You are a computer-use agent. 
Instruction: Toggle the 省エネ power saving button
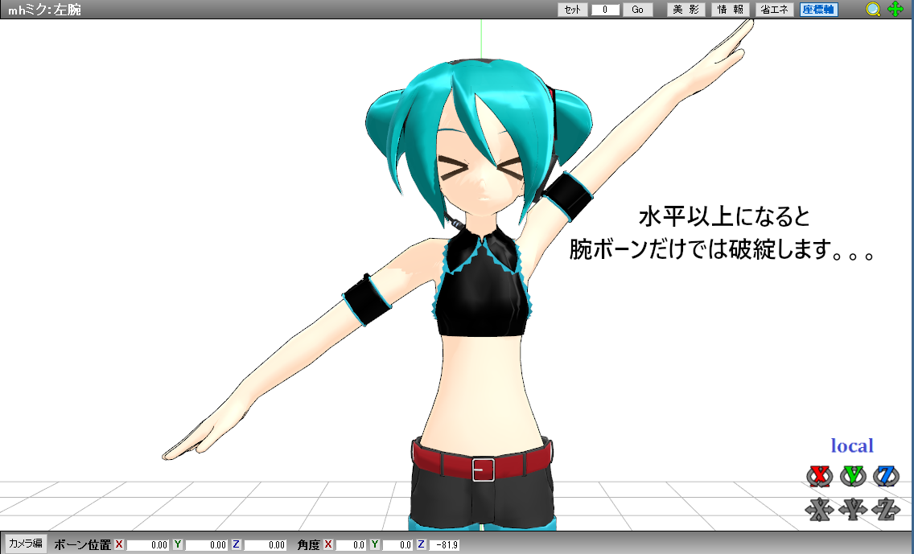coord(775,10)
